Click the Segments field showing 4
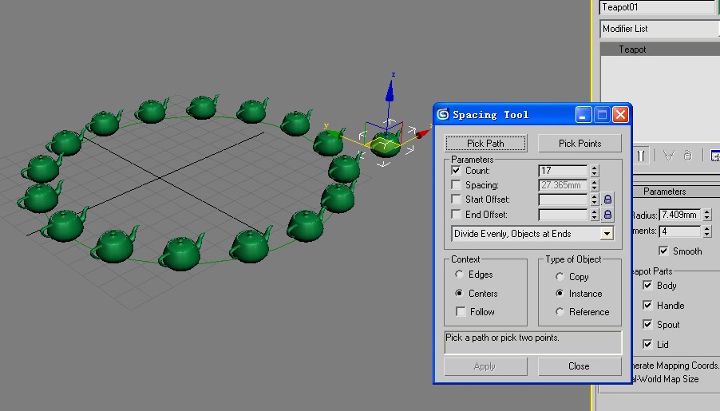Image resolution: width=720 pixels, height=411 pixels. (x=680, y=231)
